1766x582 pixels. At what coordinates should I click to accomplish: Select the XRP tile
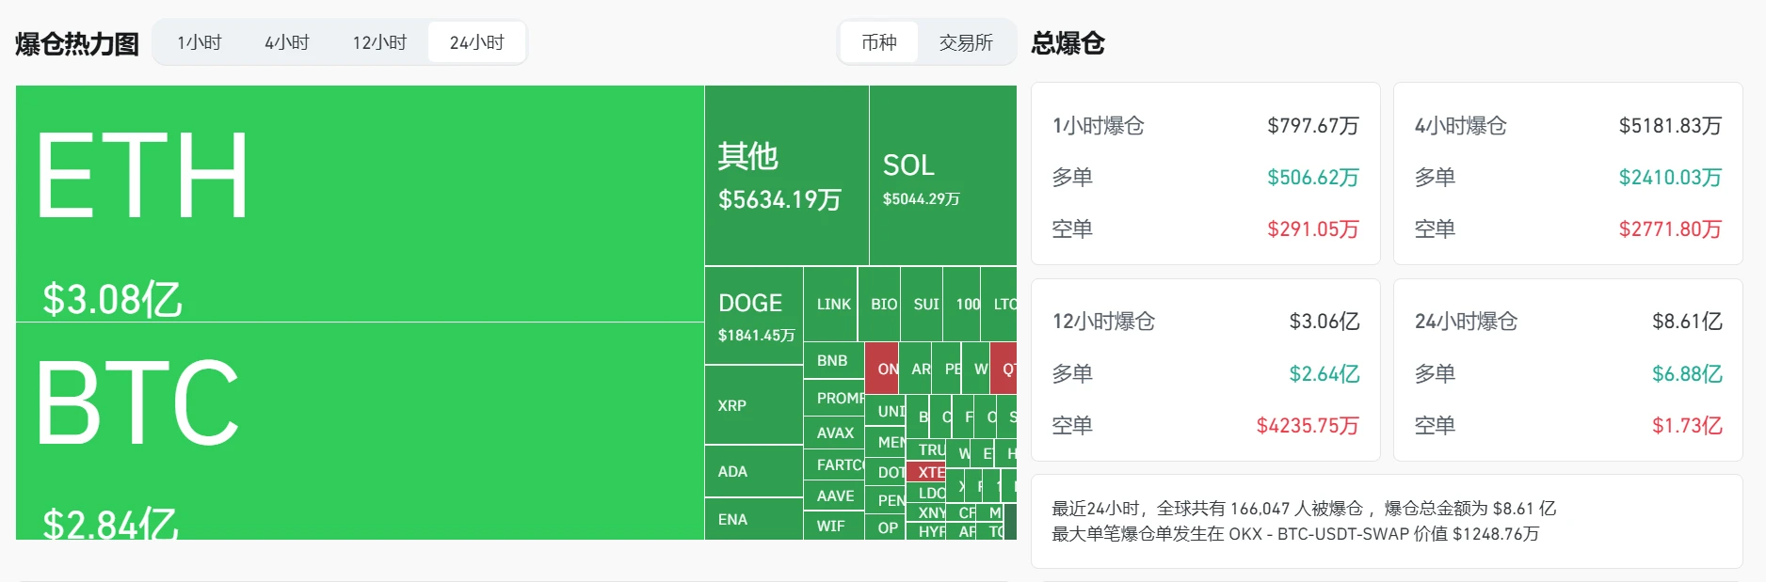coord(732,405)
